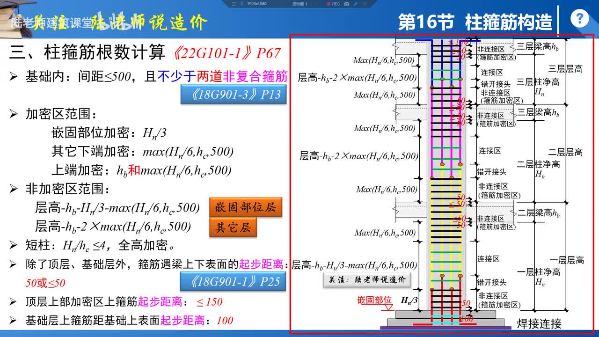Click the 上端加密 formula line

(141, 170)
